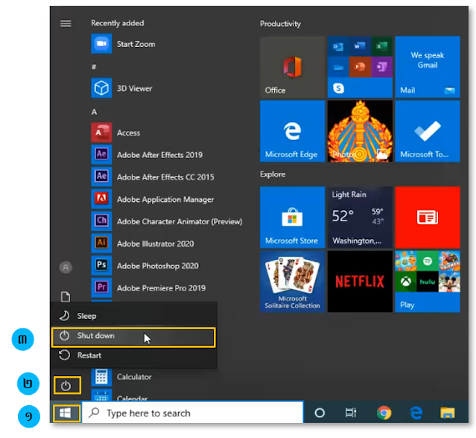Screen dimensions: 476x438
Task: Select Restart from the power menu
Action: point(133,355)
